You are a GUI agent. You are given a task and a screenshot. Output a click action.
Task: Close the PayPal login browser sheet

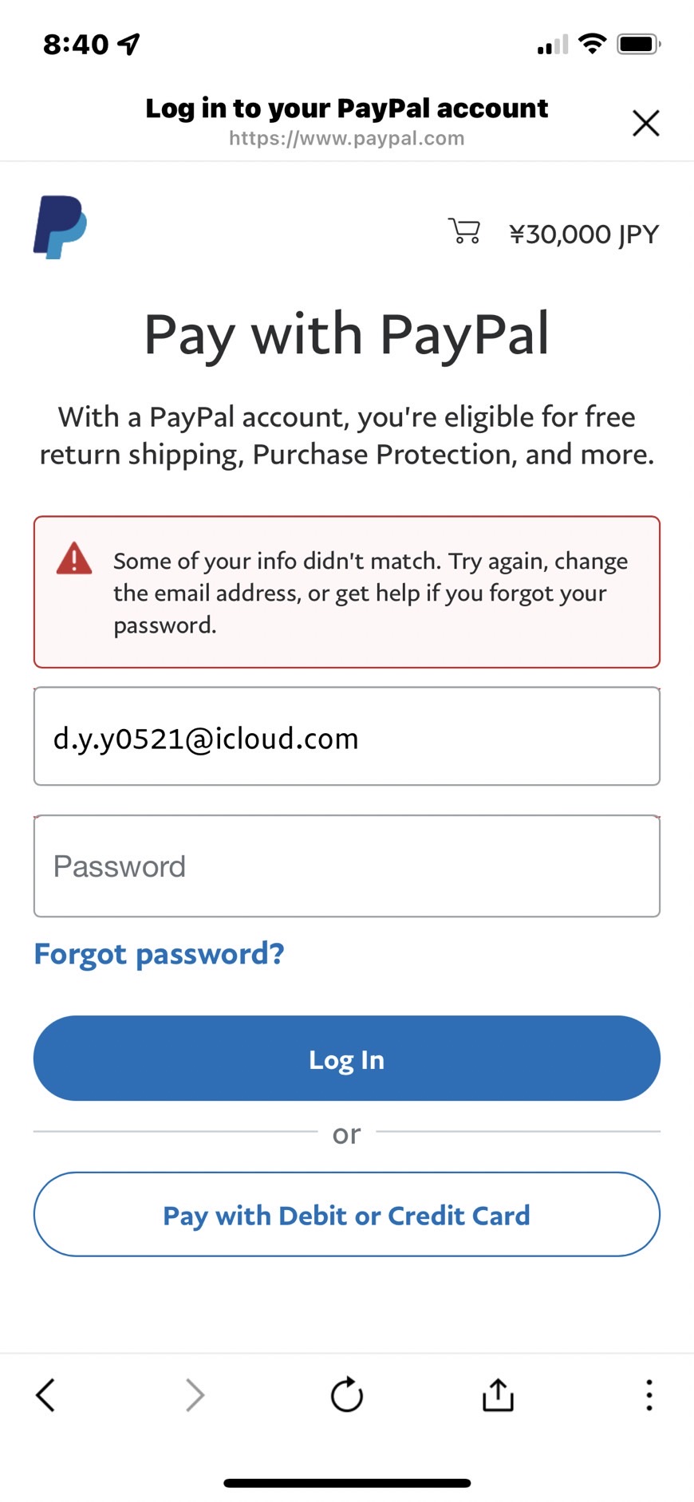645,123
